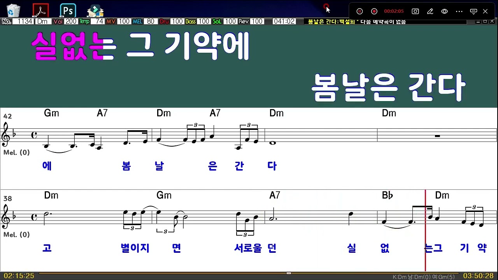The image size is (498, 280).
Task: Click the red playback cursor line
Action: pos(425,230)
